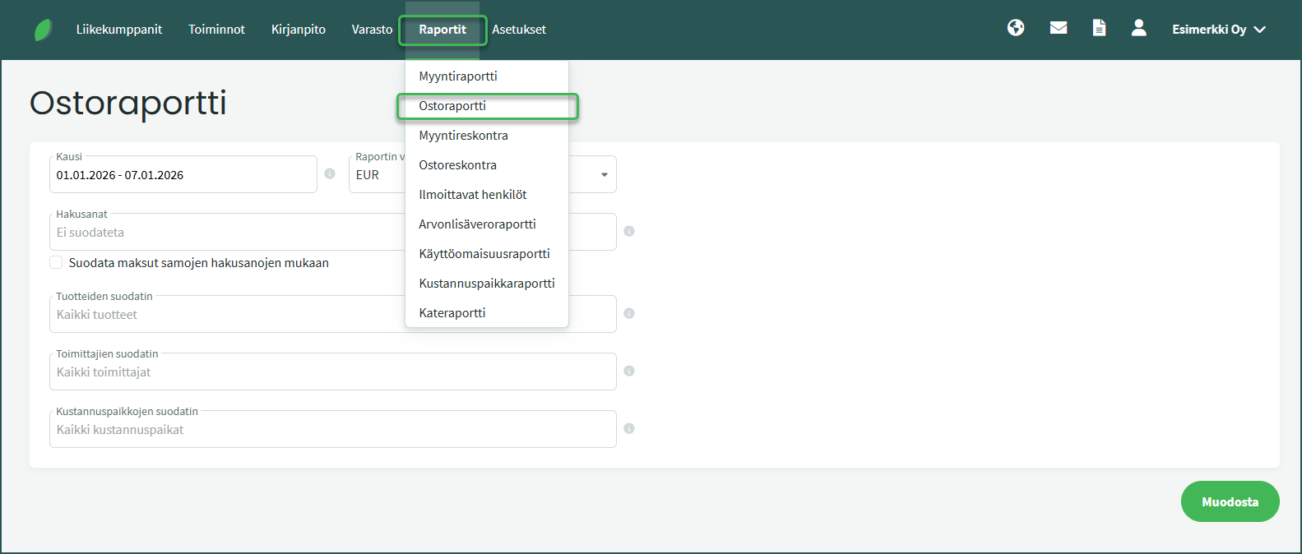
Task: Open the user profile icon
Action: pos(1138,29)
